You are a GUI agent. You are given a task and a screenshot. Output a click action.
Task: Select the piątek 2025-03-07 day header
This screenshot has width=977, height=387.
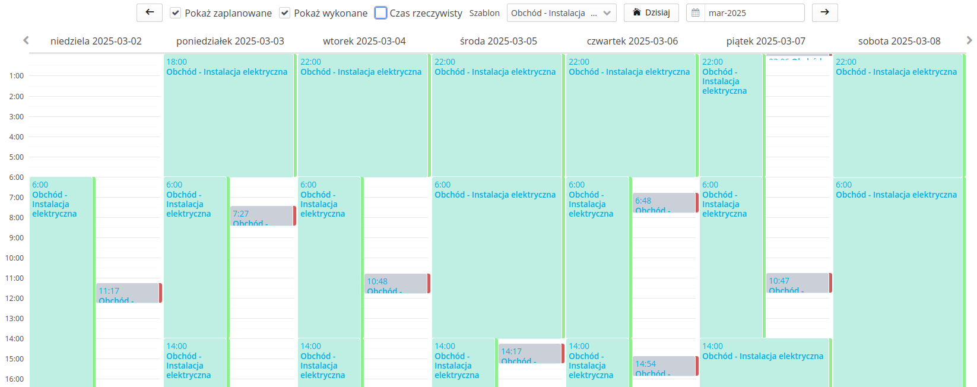coord(766,41)
